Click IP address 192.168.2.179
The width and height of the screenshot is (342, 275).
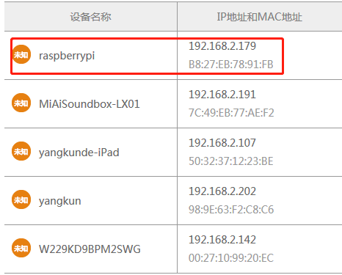[222, 46]
